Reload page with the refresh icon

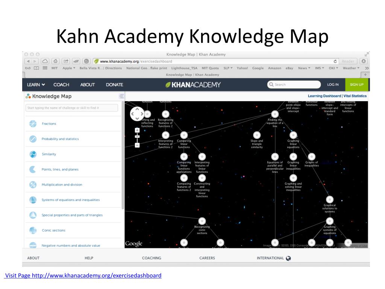tap(335, 61)
